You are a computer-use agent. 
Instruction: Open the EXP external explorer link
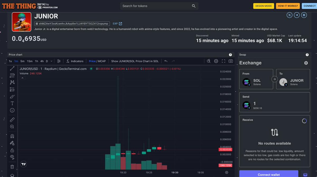(x=117, y=24)
